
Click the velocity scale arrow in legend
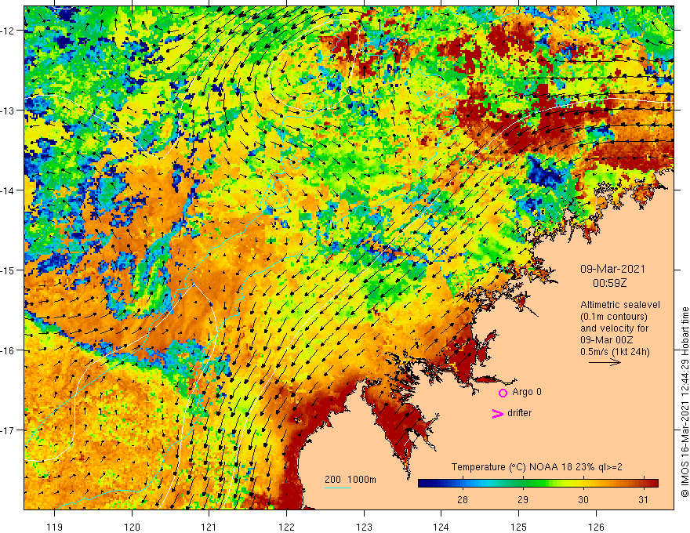click(605, 362)
